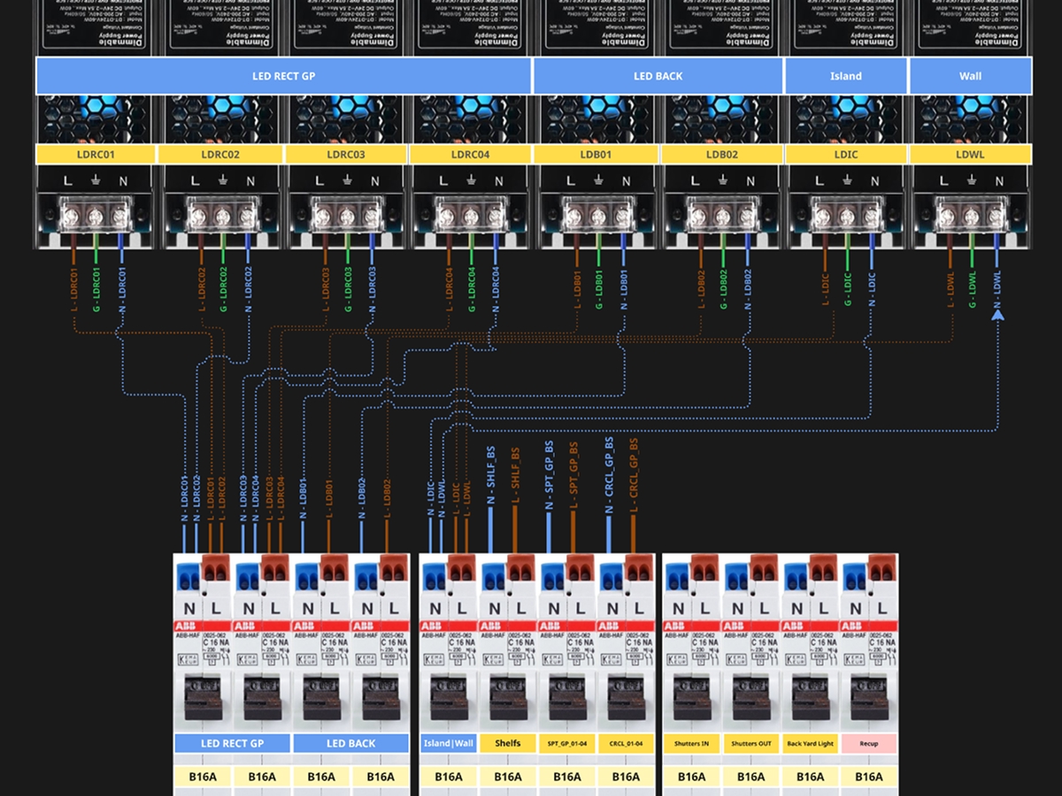This screenshot has height=796, width=1062.
Task: Click the N - CRCL_GP_BS wire label
Action: (610, 474)
